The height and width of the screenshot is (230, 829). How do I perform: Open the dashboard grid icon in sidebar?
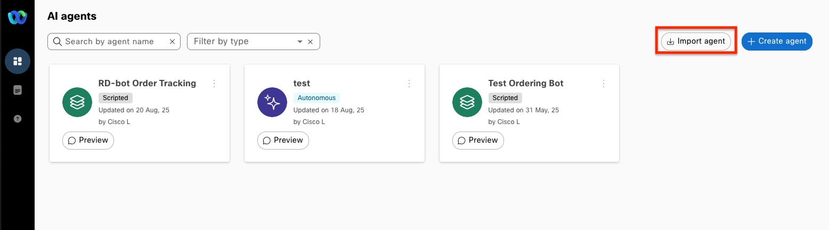point(18,61)
